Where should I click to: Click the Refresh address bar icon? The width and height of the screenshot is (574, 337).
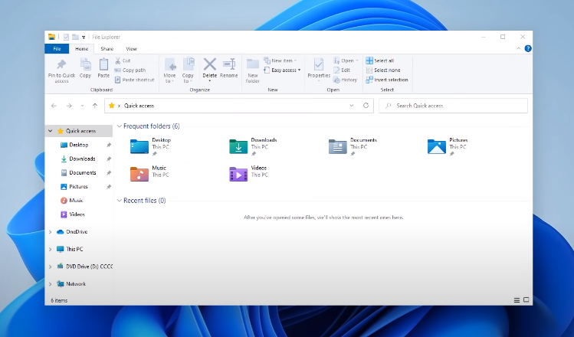[x=366, y=106]
